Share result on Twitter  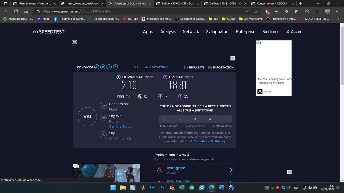(x=103, y=67)
